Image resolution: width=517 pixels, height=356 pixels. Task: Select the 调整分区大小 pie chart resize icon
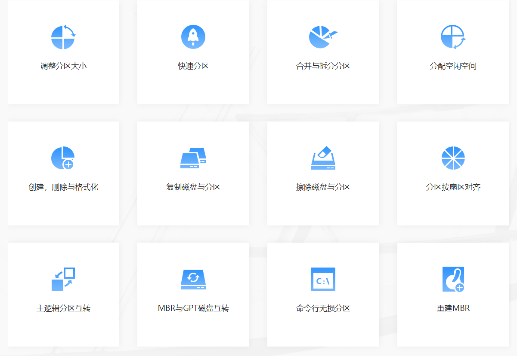coord(63,37)
